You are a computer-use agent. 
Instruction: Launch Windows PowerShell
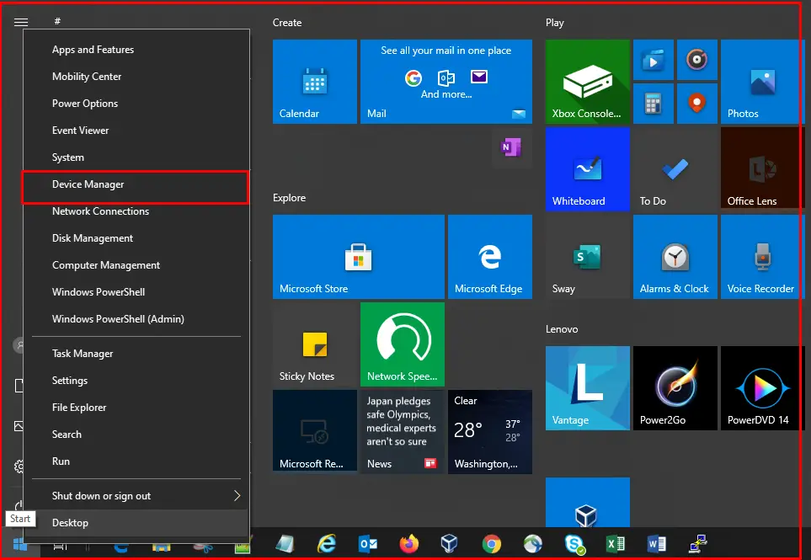[x=136, y=291]
